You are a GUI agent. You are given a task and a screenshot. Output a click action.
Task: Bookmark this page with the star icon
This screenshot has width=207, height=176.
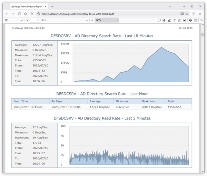tap(187, 14)
